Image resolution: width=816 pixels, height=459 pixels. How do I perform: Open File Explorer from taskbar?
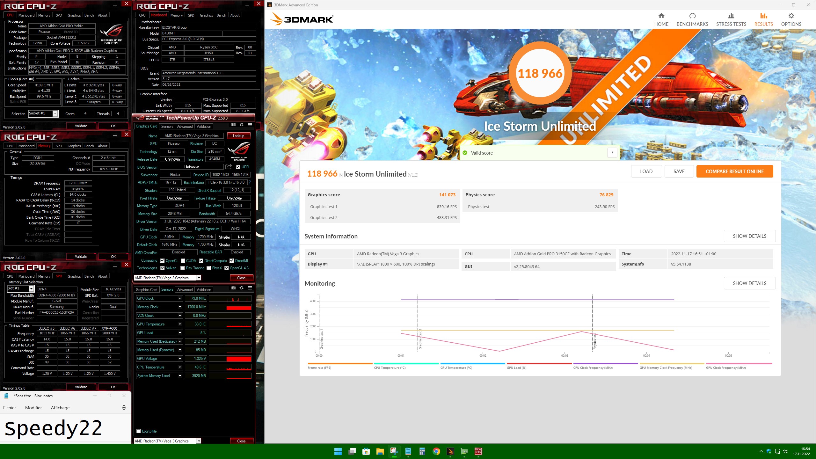pos(380,451)
